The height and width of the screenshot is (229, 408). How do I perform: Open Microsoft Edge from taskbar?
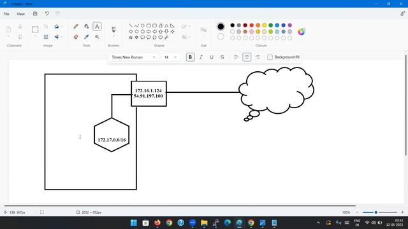[228, 223]
